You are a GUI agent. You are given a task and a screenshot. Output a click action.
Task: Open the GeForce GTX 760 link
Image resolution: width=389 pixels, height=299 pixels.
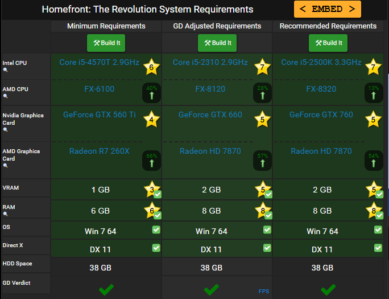click(321, 114)
